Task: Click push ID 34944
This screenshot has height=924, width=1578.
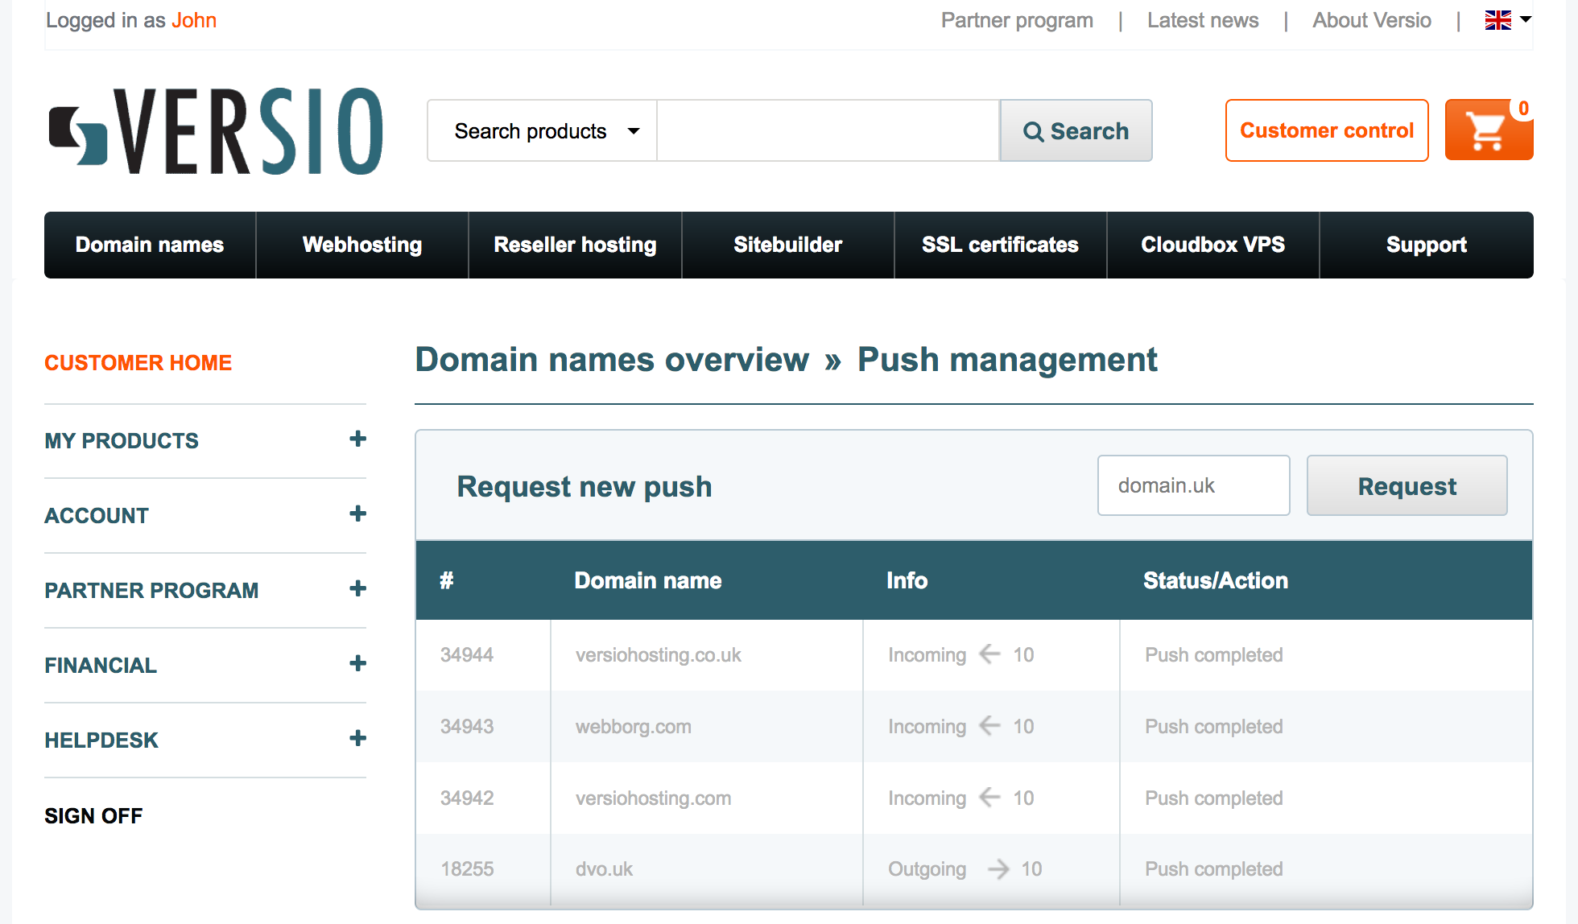Action: click(x=467, y=655)
